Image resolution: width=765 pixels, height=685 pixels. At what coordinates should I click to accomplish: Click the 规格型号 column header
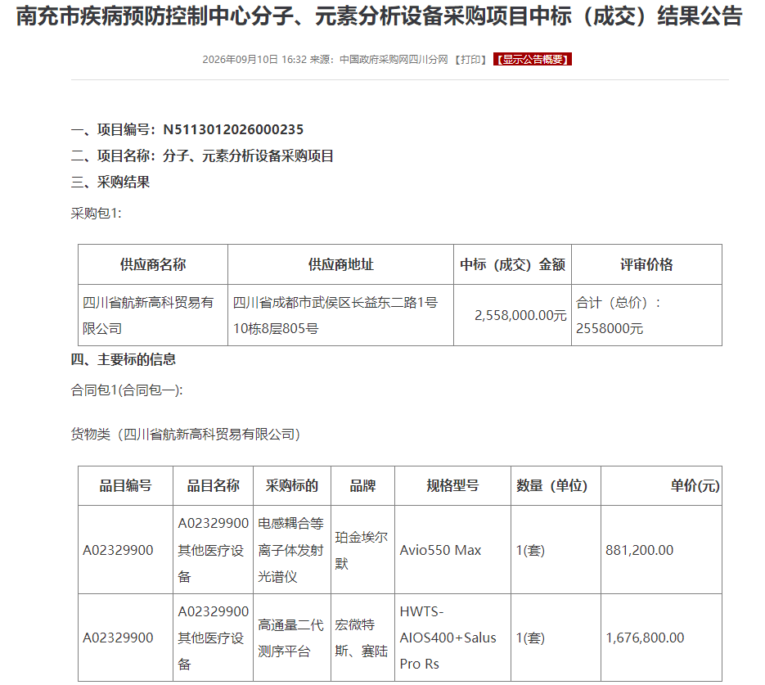pos(452,486)
